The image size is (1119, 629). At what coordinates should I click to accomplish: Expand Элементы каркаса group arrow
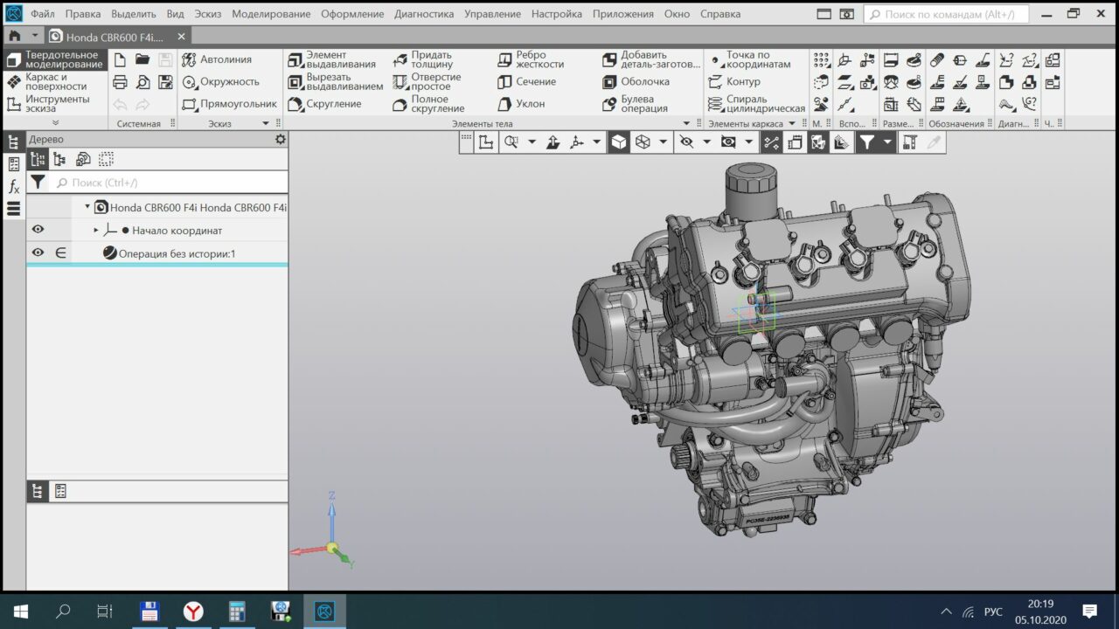pyautogui.click(x=793, y=123)
